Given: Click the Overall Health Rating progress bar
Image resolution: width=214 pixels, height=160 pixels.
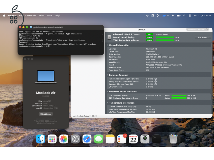Looking at the screenshot, I should (165, 37).
